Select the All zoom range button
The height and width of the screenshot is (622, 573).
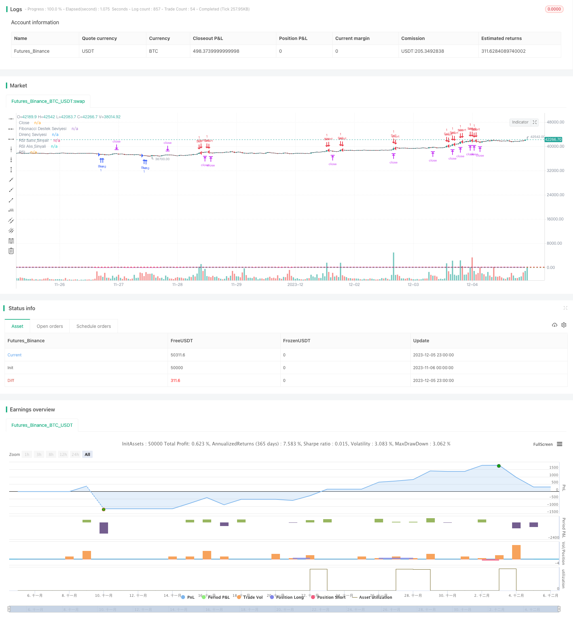point(87,454)
